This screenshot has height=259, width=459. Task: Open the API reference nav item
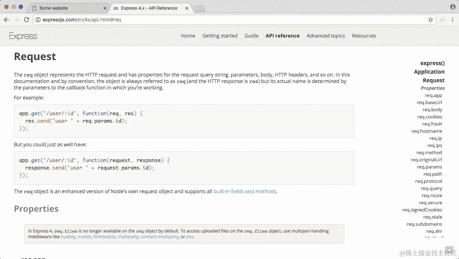pos(283,36)
